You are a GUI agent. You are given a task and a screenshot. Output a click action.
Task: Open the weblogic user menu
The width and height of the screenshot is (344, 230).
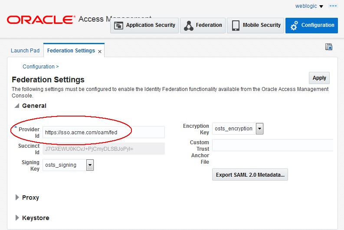tap(309, 6)
